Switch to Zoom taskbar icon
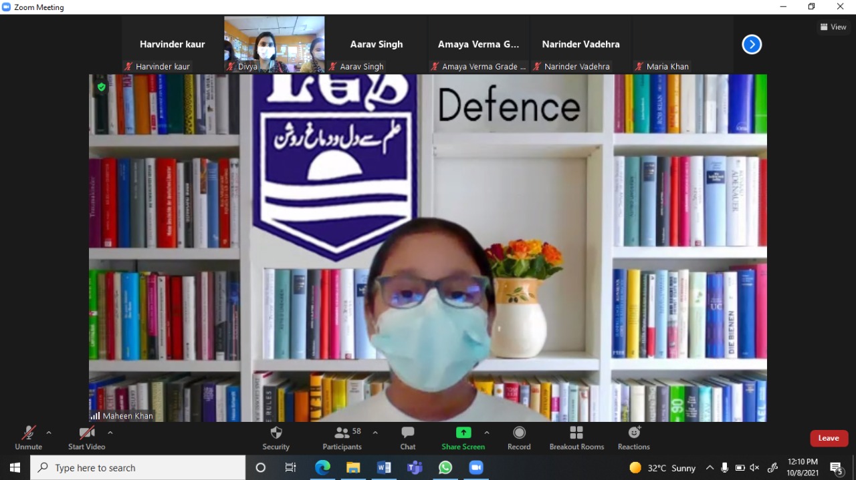 (476, 468)
